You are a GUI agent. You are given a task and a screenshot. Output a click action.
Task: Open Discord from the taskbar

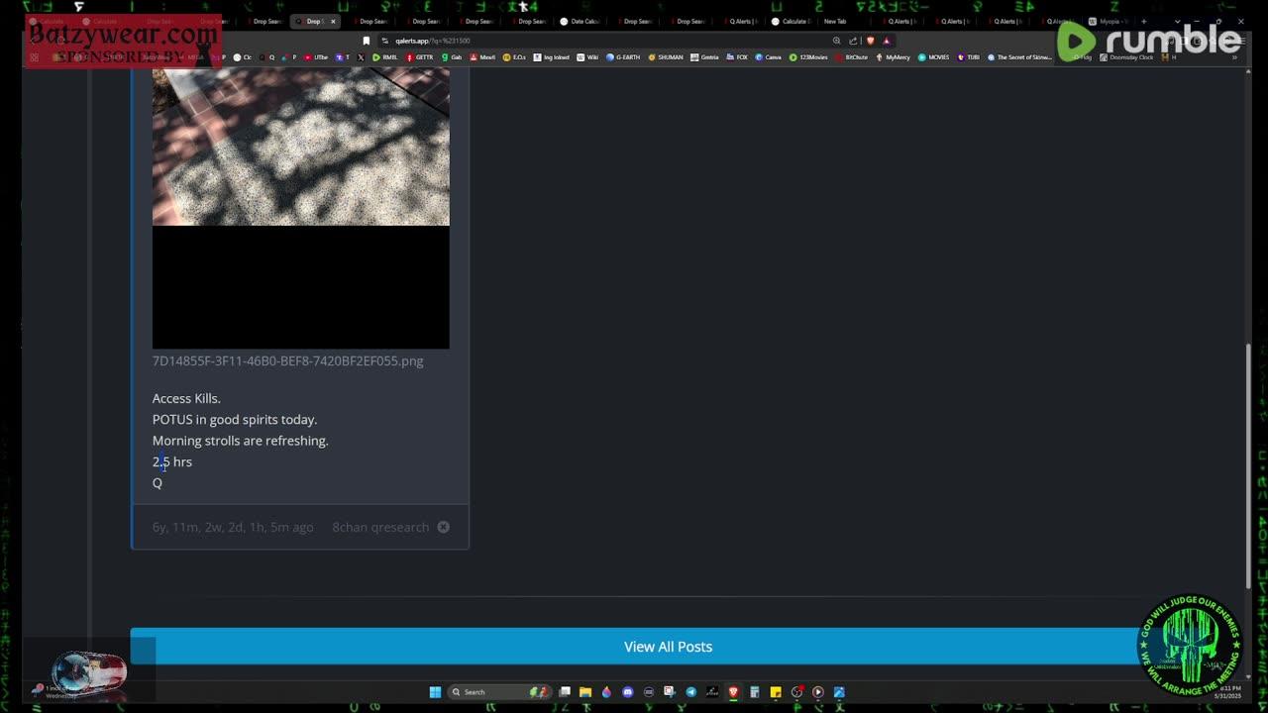point(628,692)
